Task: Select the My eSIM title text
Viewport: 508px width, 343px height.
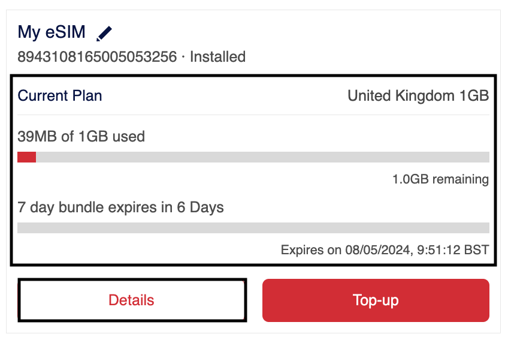Action: [x=52, y=32]
